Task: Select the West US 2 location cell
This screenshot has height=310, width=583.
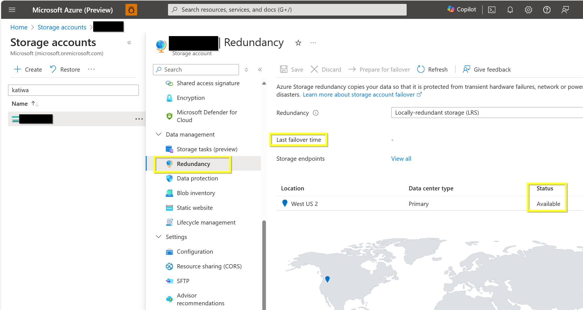Action: coord(304,204)
